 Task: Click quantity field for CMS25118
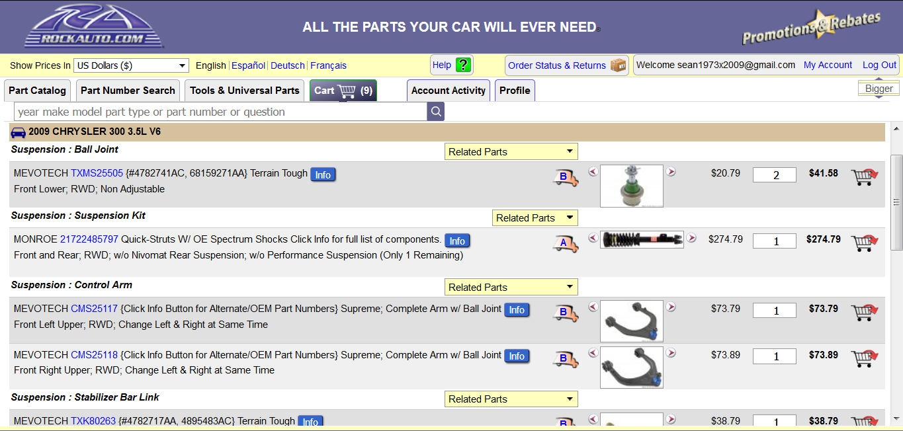(775, 356)
